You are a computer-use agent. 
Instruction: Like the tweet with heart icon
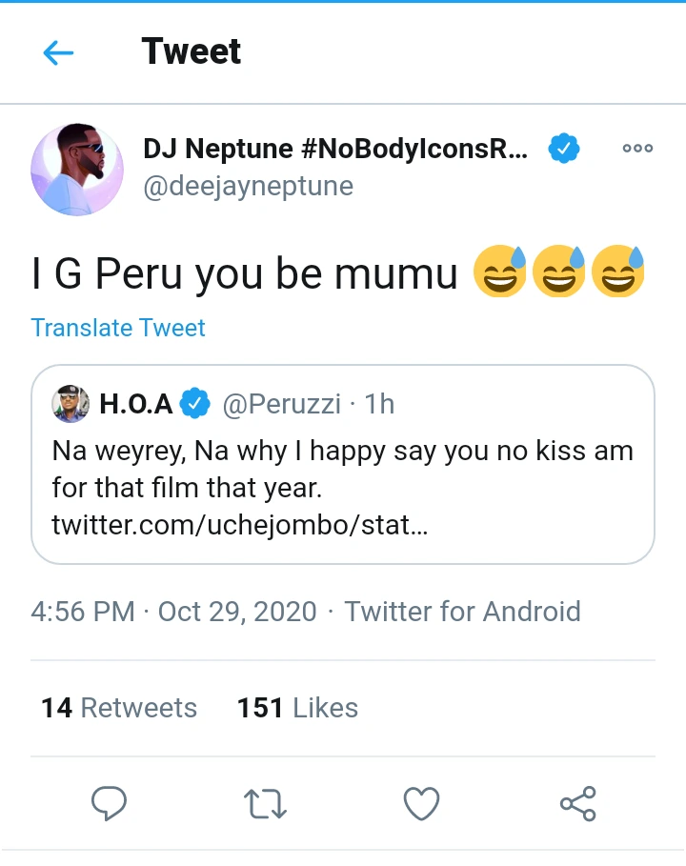(x=421, y=805)
